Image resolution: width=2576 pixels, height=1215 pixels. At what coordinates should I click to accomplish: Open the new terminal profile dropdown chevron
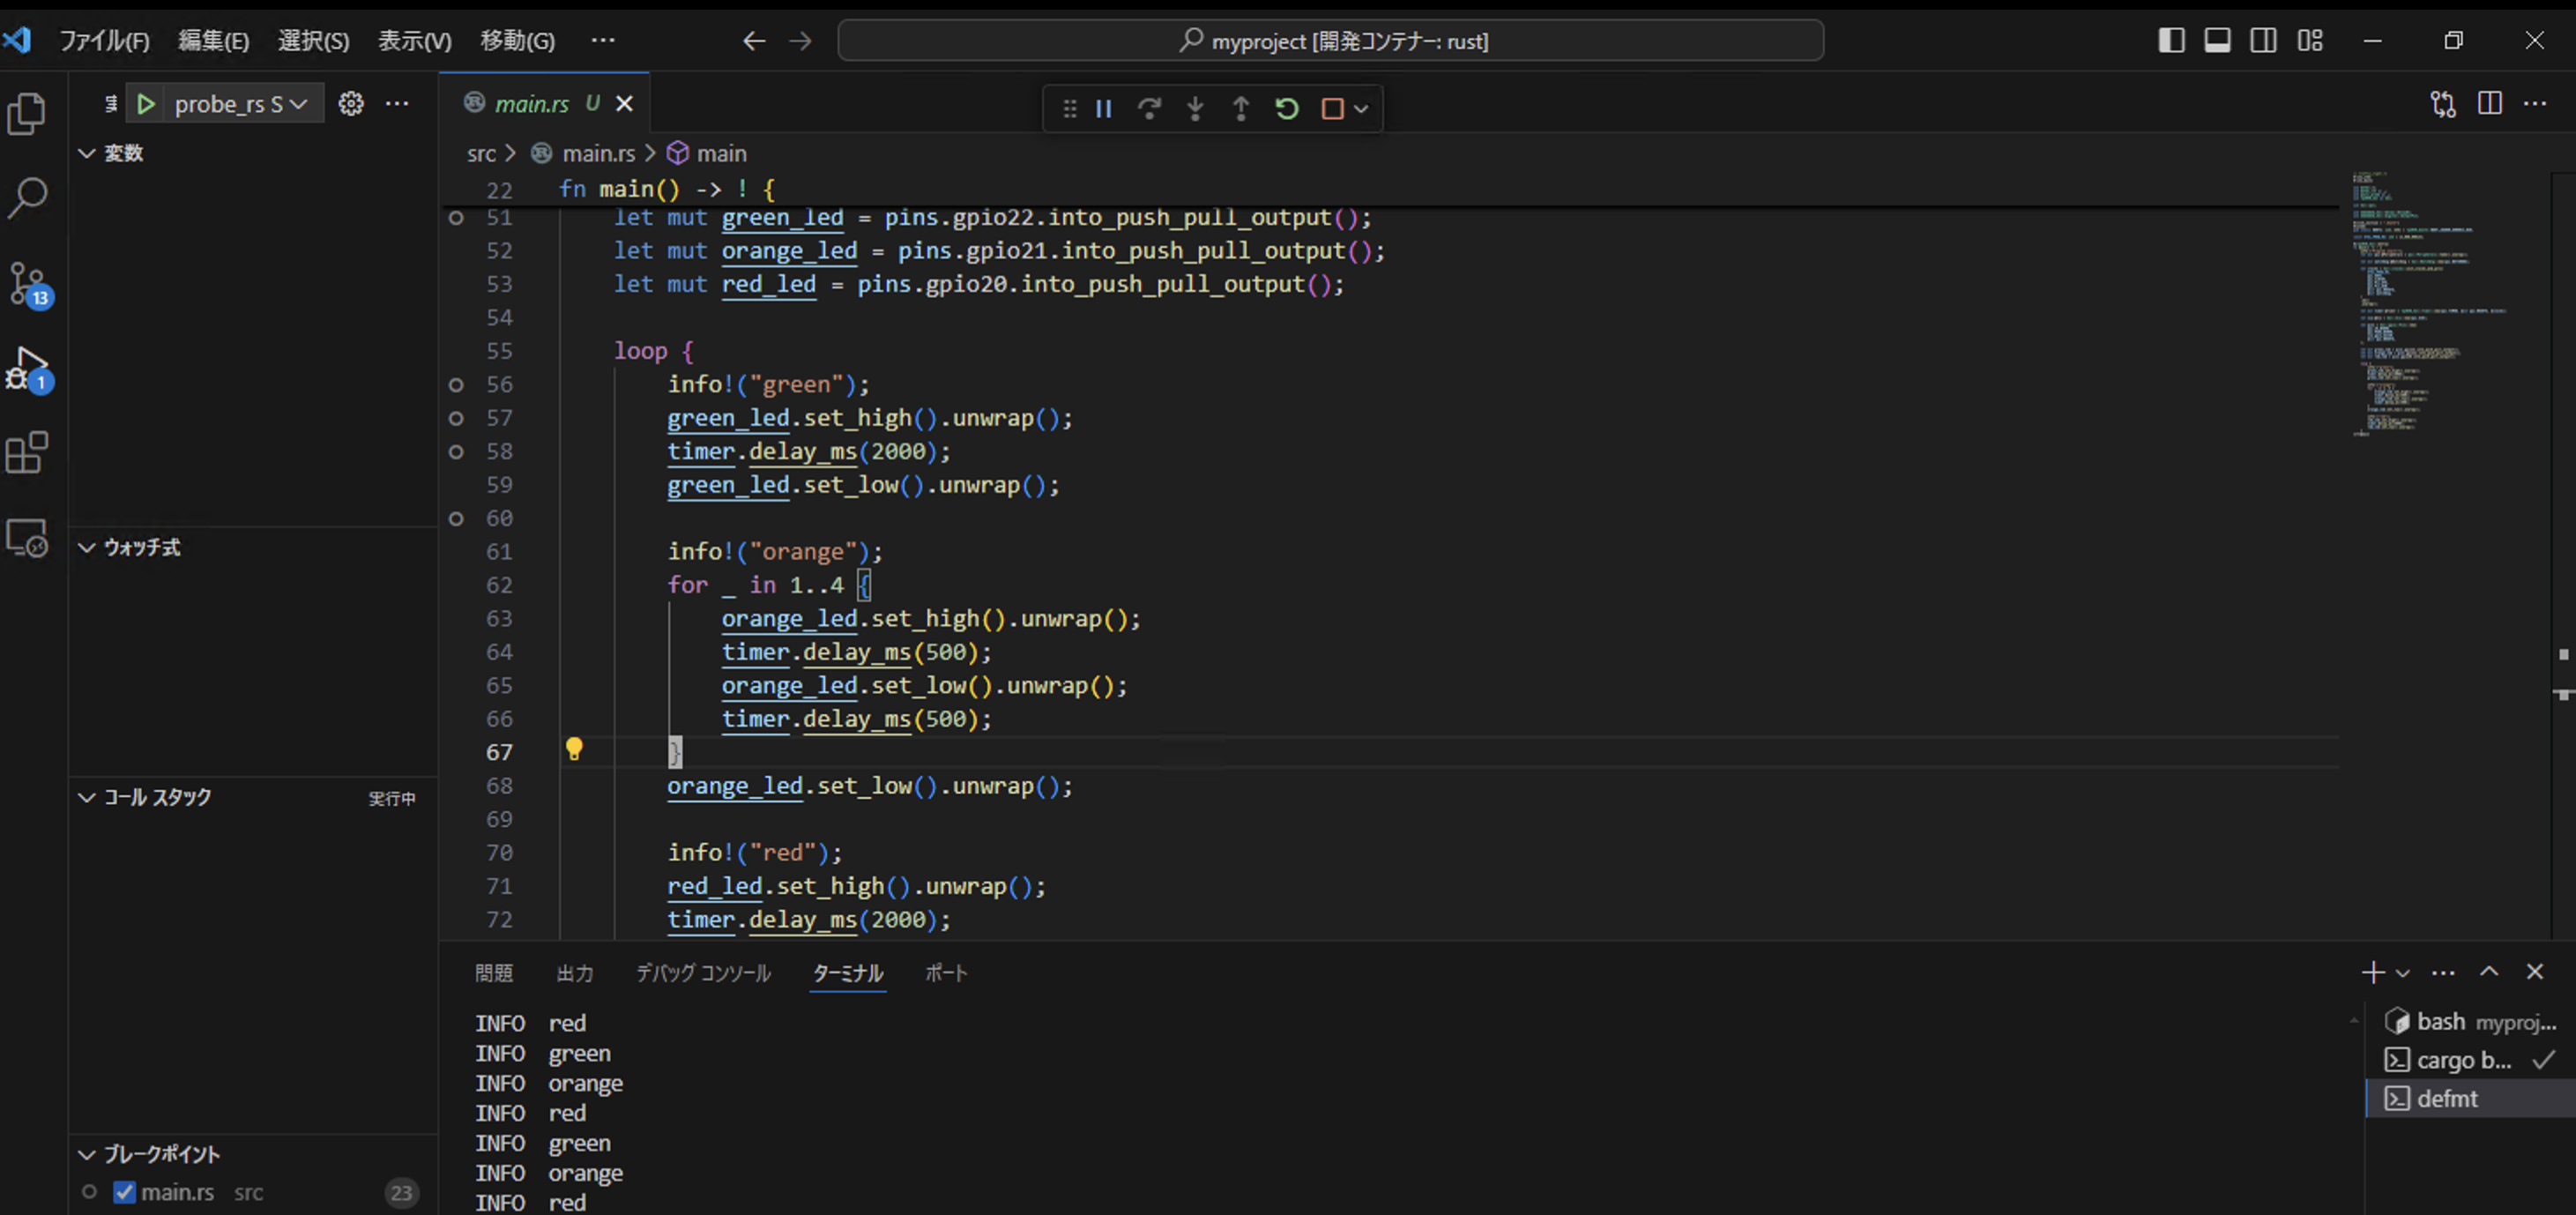[2403, 973]
